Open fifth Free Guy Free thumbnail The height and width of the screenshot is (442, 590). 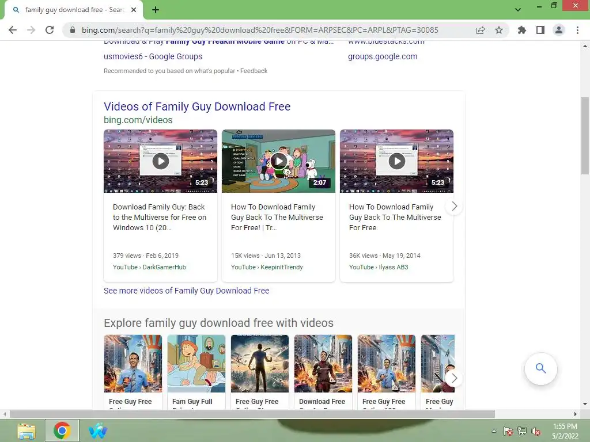click(x=387, y=364)
